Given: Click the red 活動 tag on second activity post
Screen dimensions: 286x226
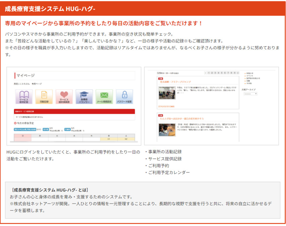Looking at the screenshot, I should click(x=160, y=116).
